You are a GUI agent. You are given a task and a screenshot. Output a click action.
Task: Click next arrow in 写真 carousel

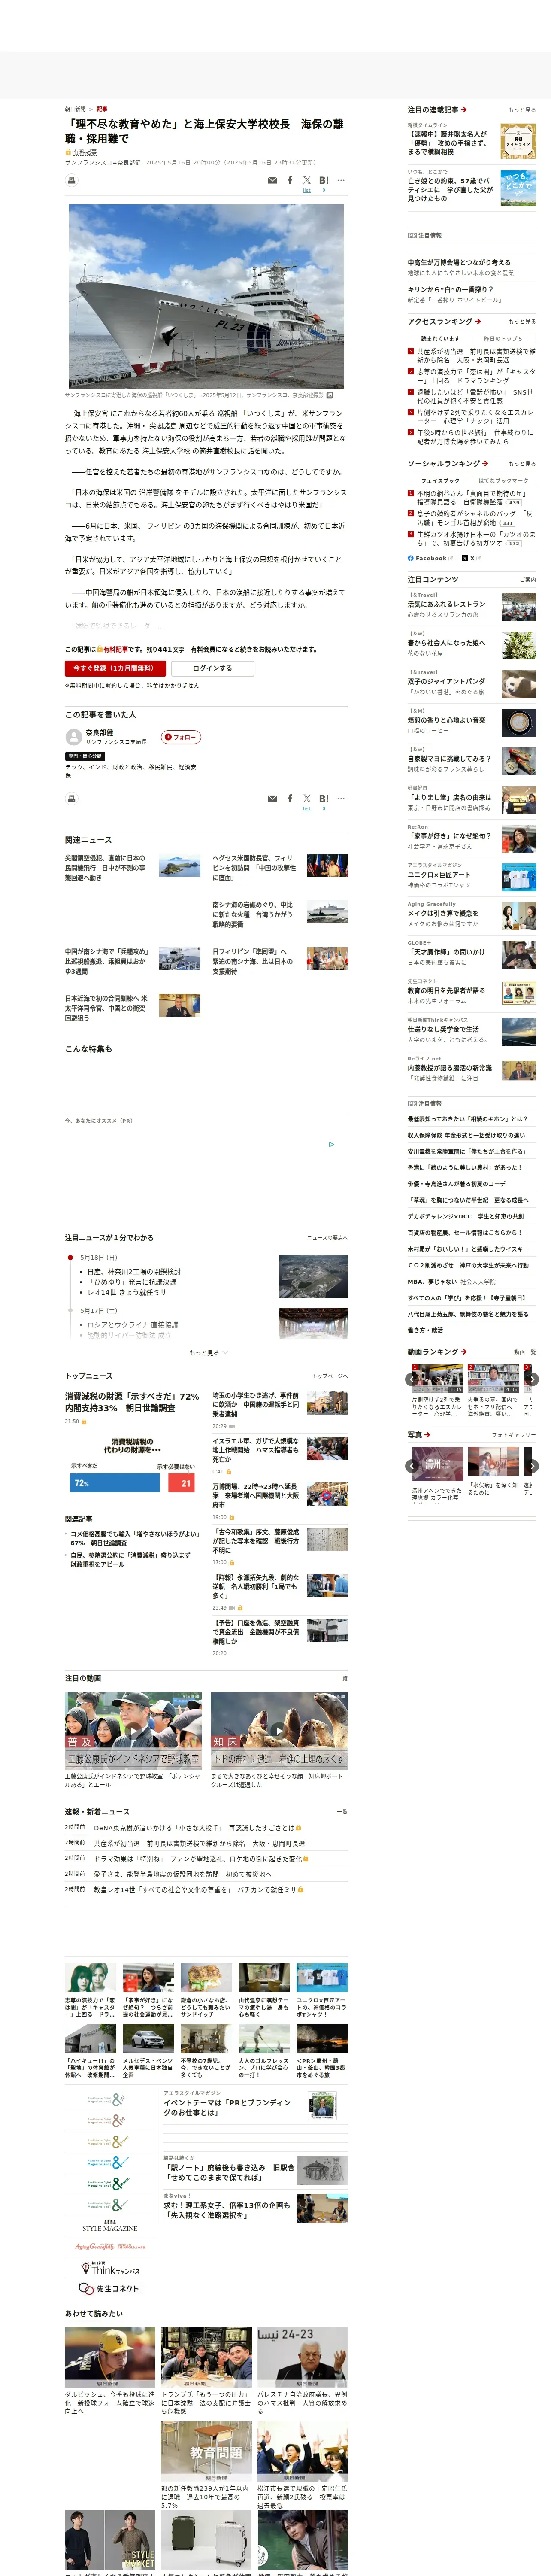[x=532, y=1466]
